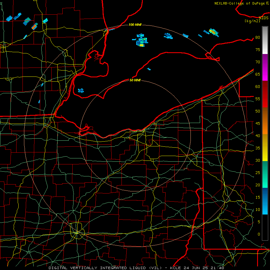The height and width of the screenshot is (270, 270).
Task: Select the tiny cyan echo over central Lake Erie
Action: (149, 69)
